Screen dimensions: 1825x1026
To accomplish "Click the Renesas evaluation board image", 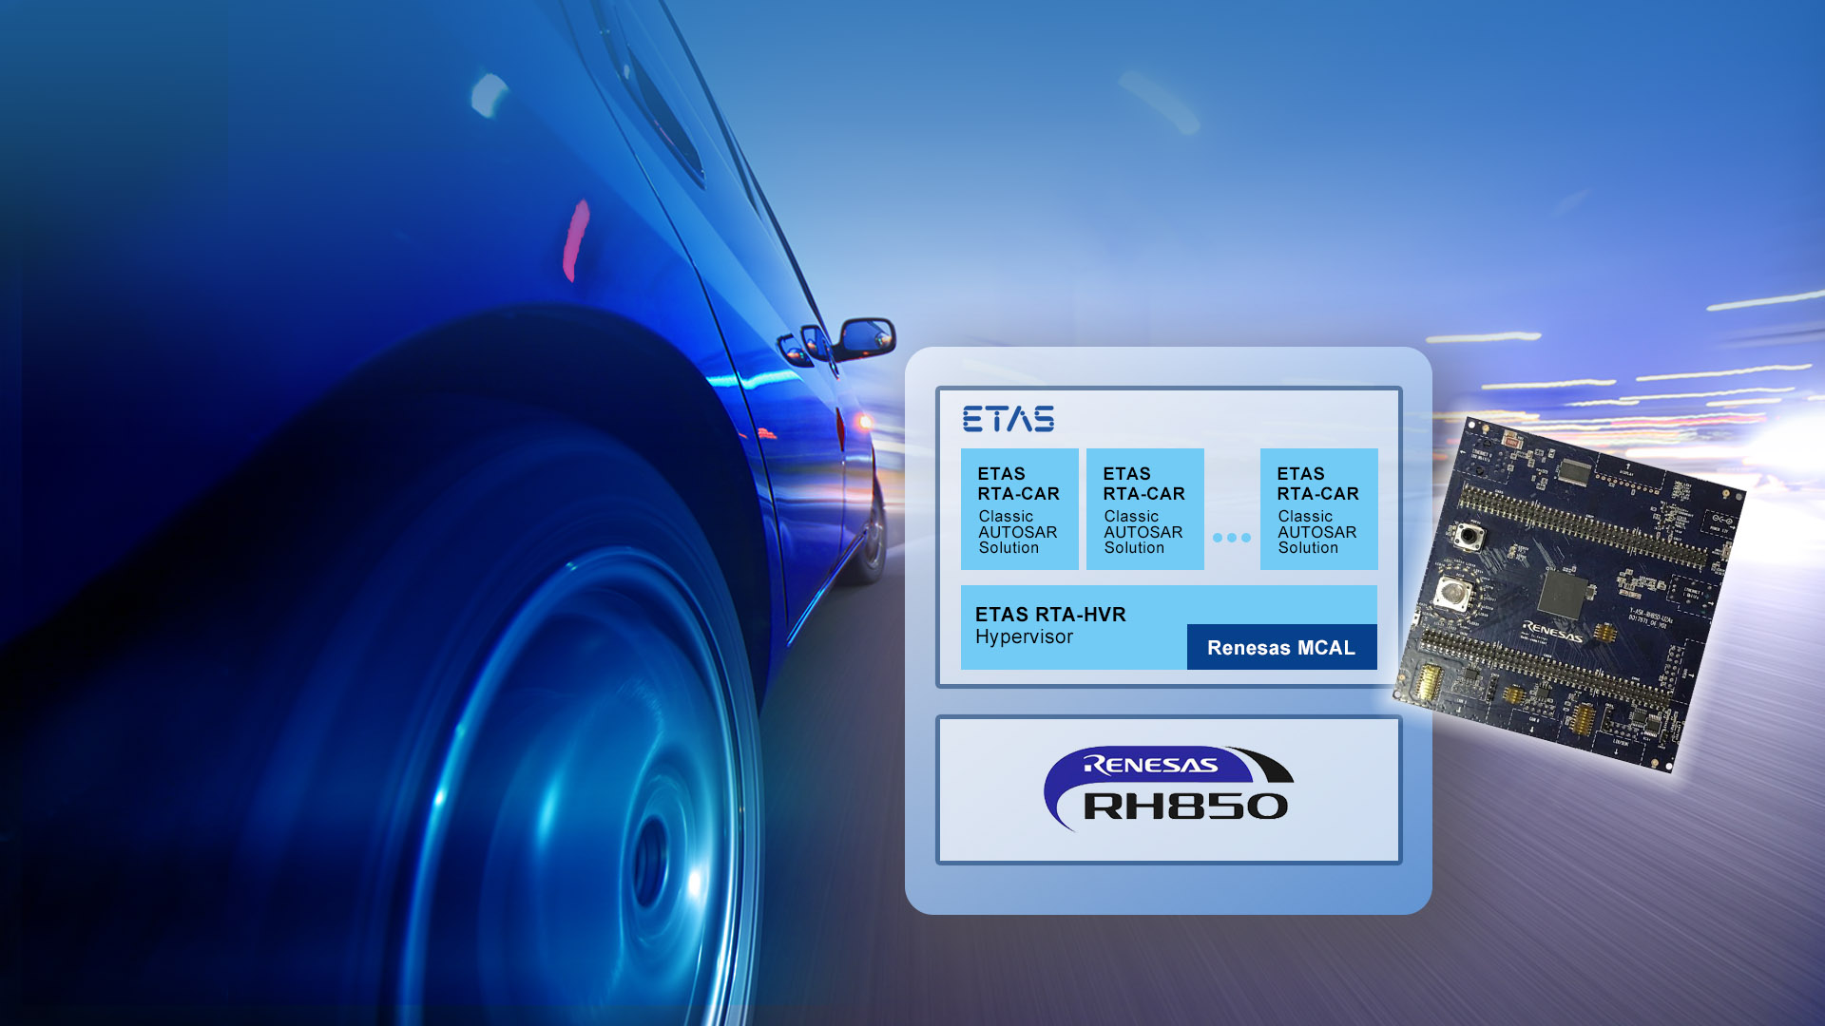I will tap(1568, 594).
